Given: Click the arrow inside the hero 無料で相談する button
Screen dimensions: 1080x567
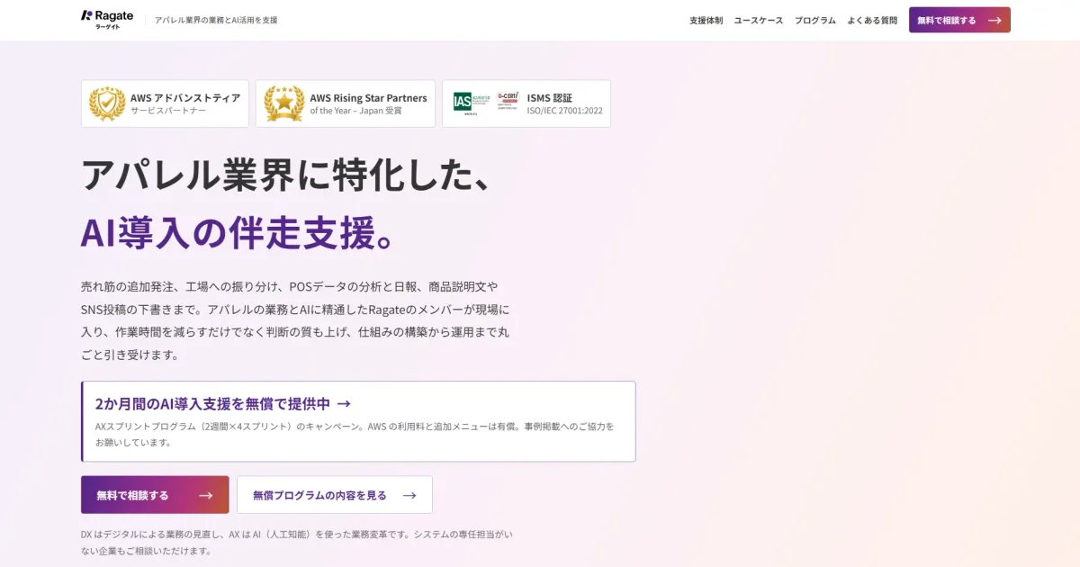Looking at the screenshot, I should pyautogui.click(x=206, y=495).
